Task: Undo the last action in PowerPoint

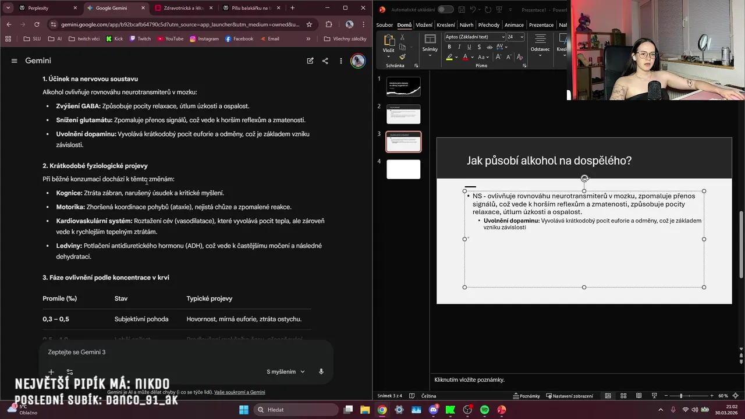Action: (x=473, y=9)
